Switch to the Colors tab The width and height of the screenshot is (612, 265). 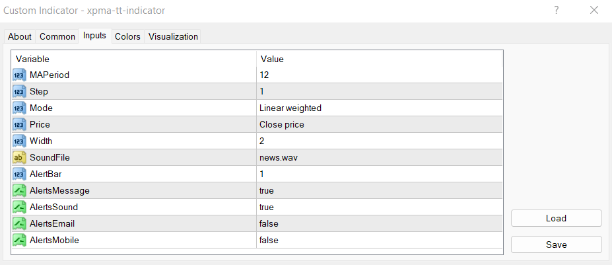[127, 36]
